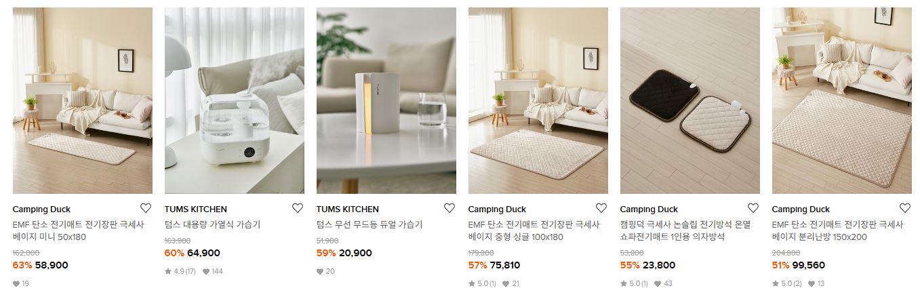Open EMF 베이지 분리난방 150x200 product title

[837, 230]
